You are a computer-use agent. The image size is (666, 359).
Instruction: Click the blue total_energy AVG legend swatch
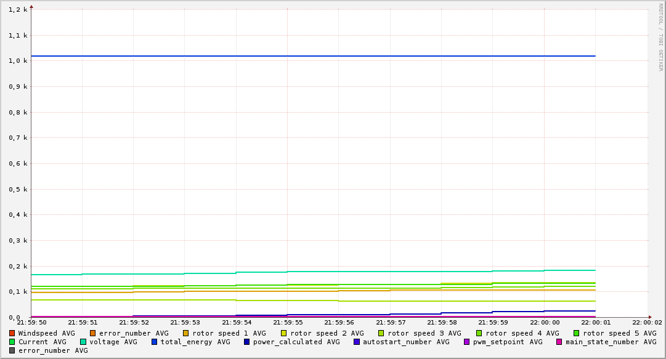154,342
